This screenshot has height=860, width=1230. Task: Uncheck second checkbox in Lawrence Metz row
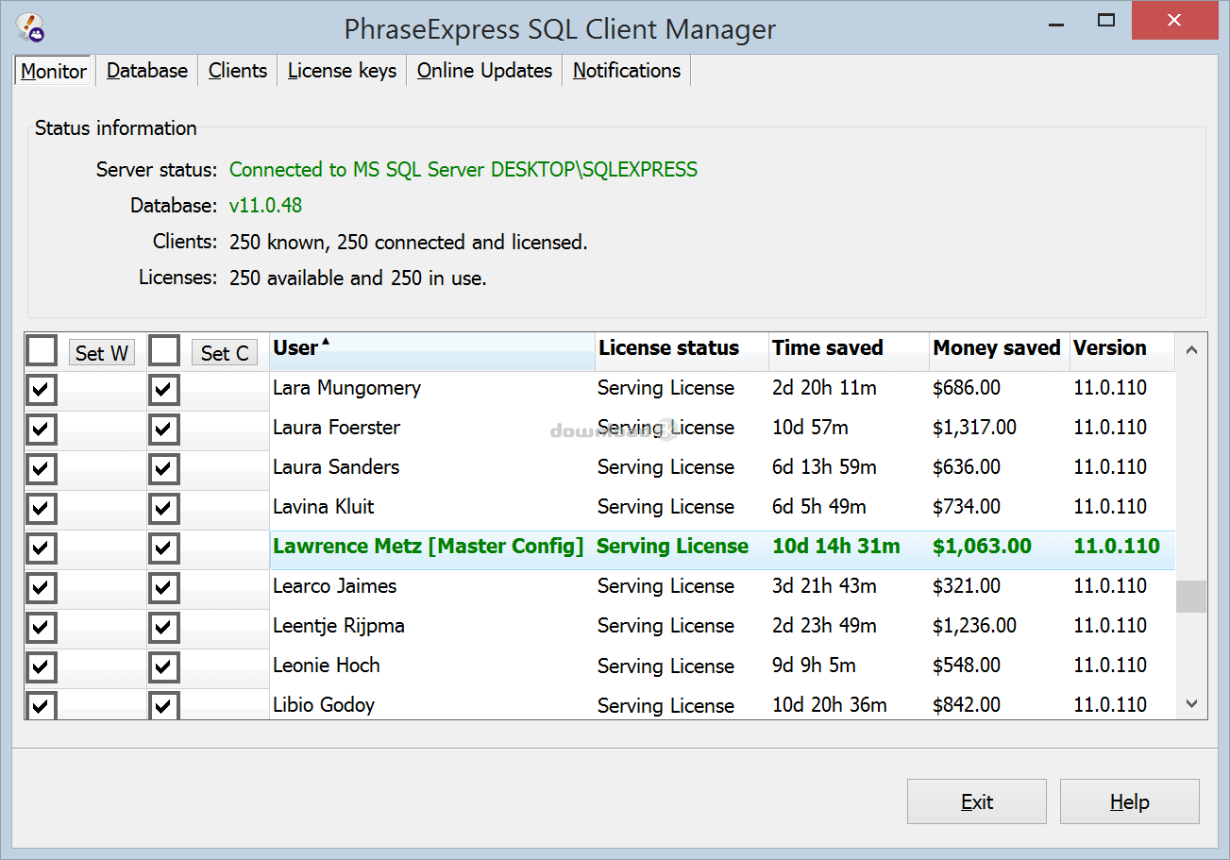(x=164, y=548)
